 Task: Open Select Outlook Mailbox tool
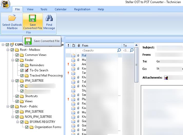(x=12, y=22)
